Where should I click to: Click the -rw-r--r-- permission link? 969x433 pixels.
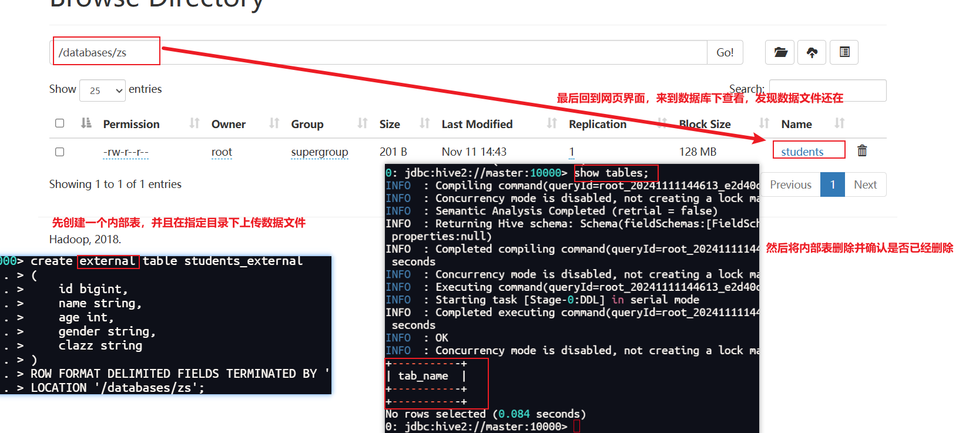pyautogui.click(x=126, y=152)
